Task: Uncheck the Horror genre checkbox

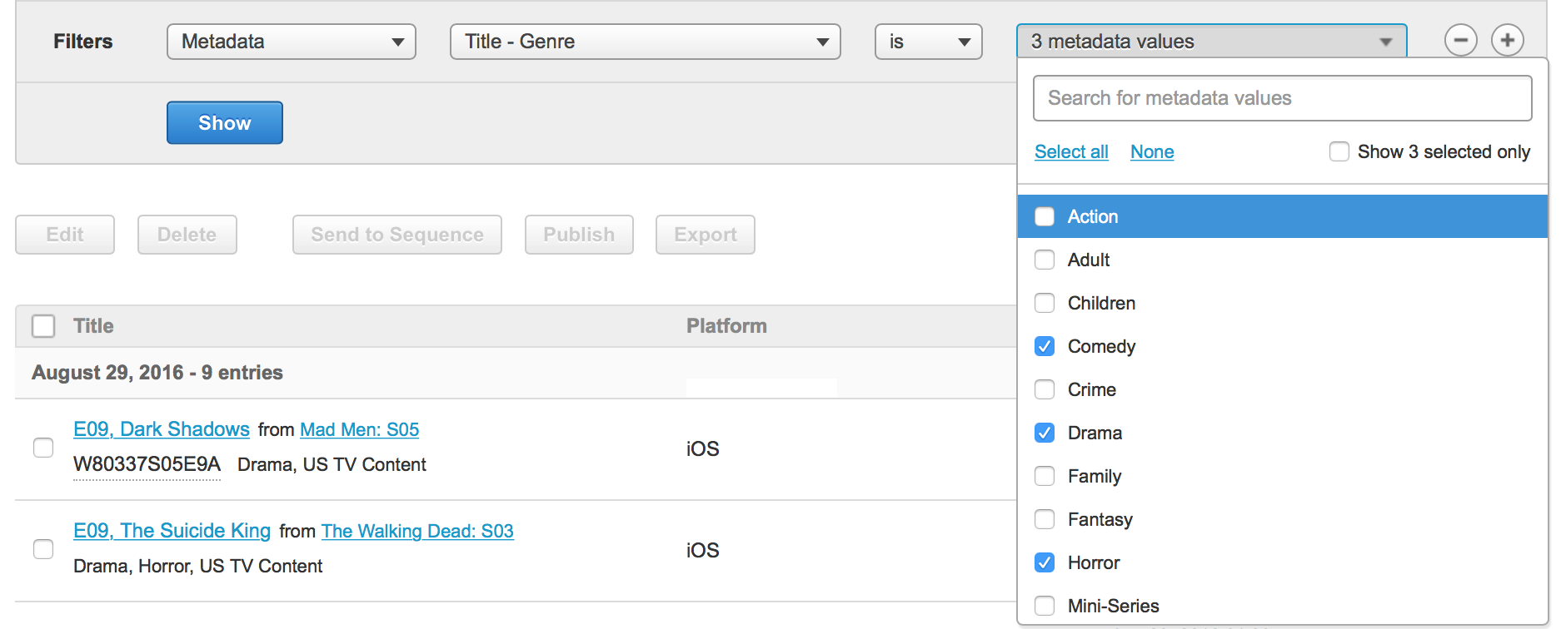Action: [x=1045, y=562]
